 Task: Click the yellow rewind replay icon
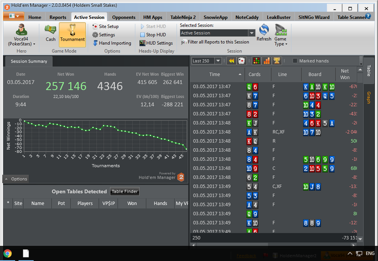tap(231, 61)
